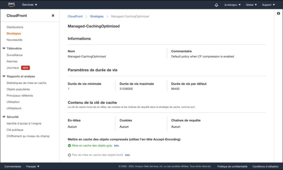Open Nouveautés in the sidebar
The image size is (283, 170).
coord(14,40)
